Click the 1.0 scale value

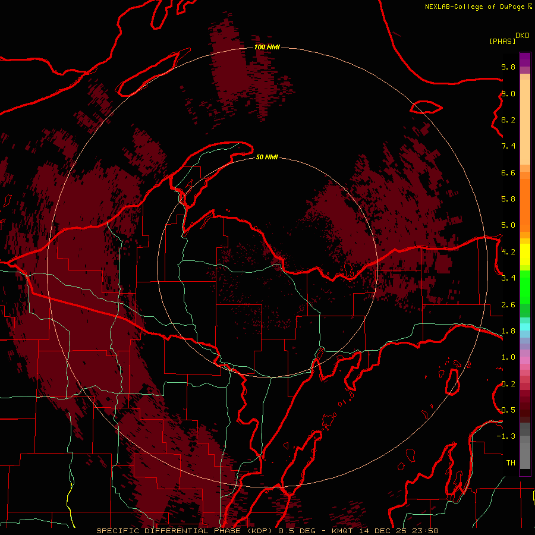point(508,357)
